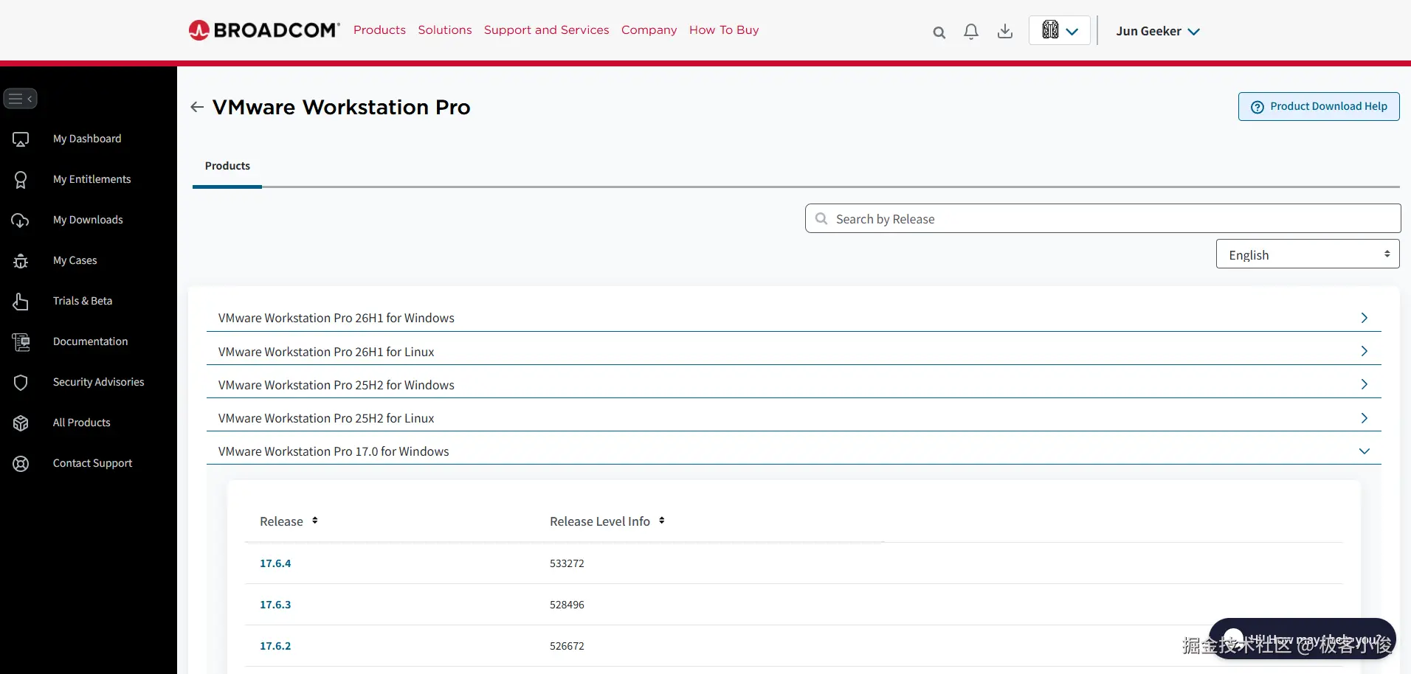Click the All Products cube icon
The image size is (1411, 674).
(x=21, y=423)
